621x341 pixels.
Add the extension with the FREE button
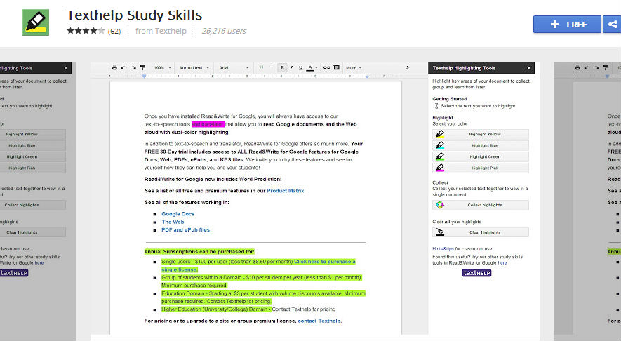click(x=567, y=24)
